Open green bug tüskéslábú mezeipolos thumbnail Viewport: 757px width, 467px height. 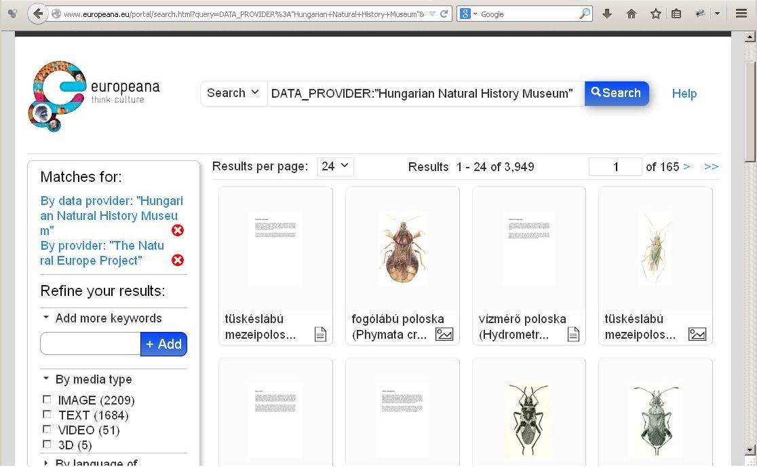655,248
